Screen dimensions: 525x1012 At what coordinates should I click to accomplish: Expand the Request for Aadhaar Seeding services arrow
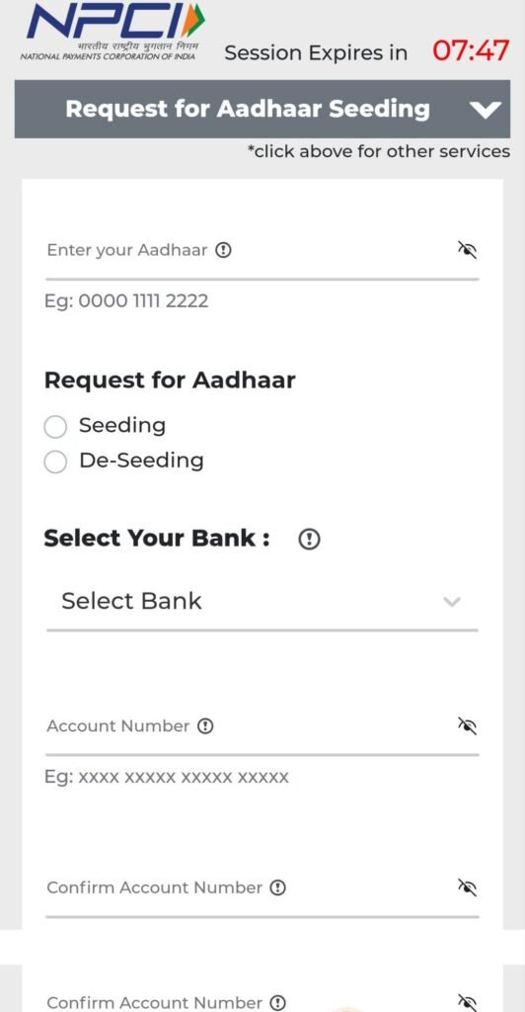(x=486, y=110)
